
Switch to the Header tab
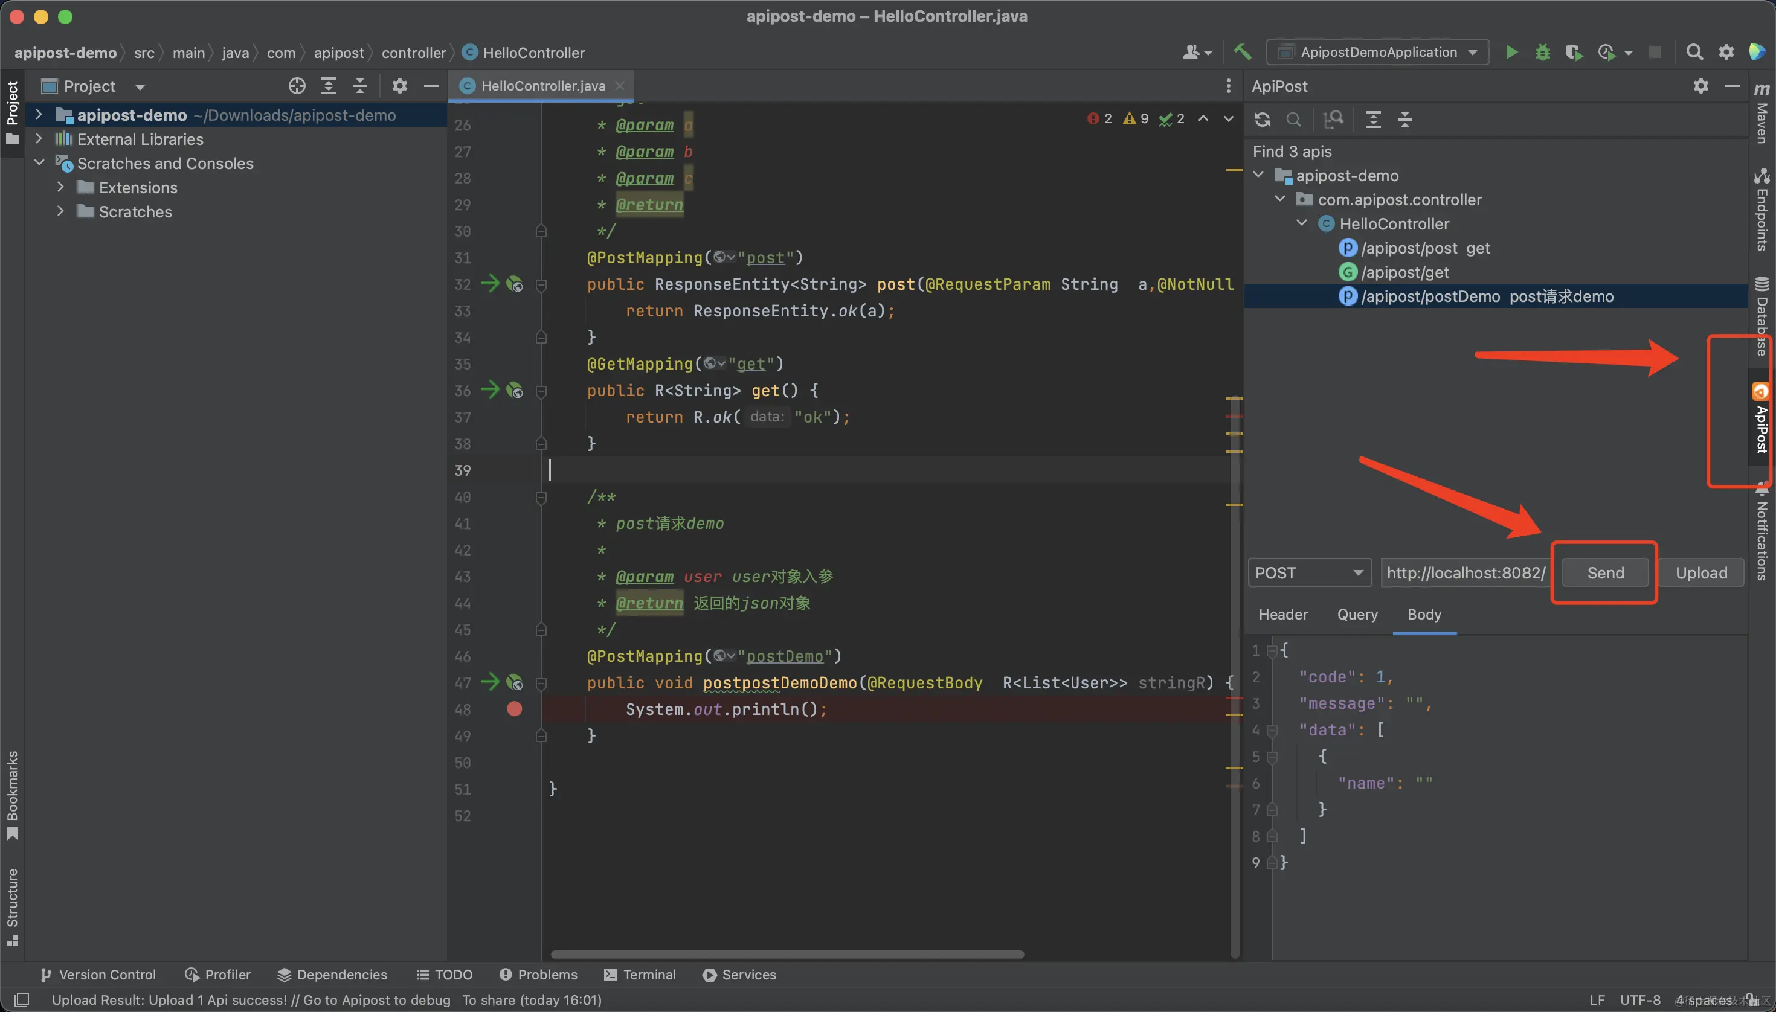point(1283,615)
